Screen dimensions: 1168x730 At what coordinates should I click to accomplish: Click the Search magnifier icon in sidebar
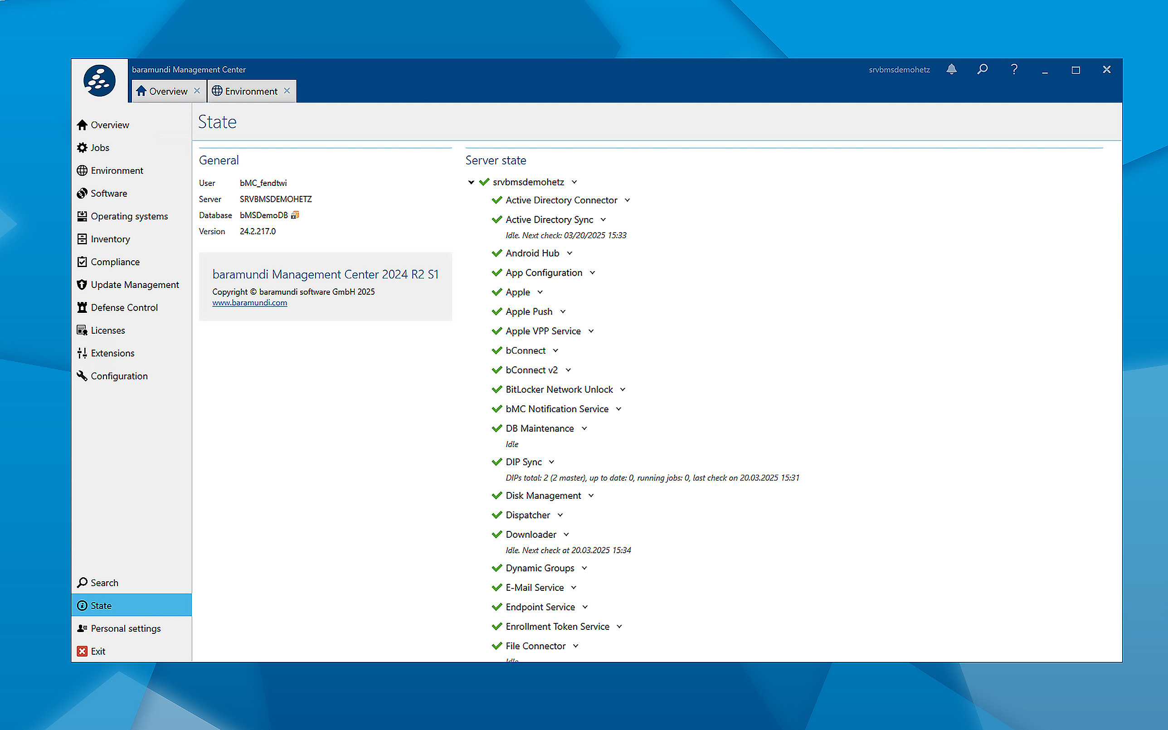point(82,583)
